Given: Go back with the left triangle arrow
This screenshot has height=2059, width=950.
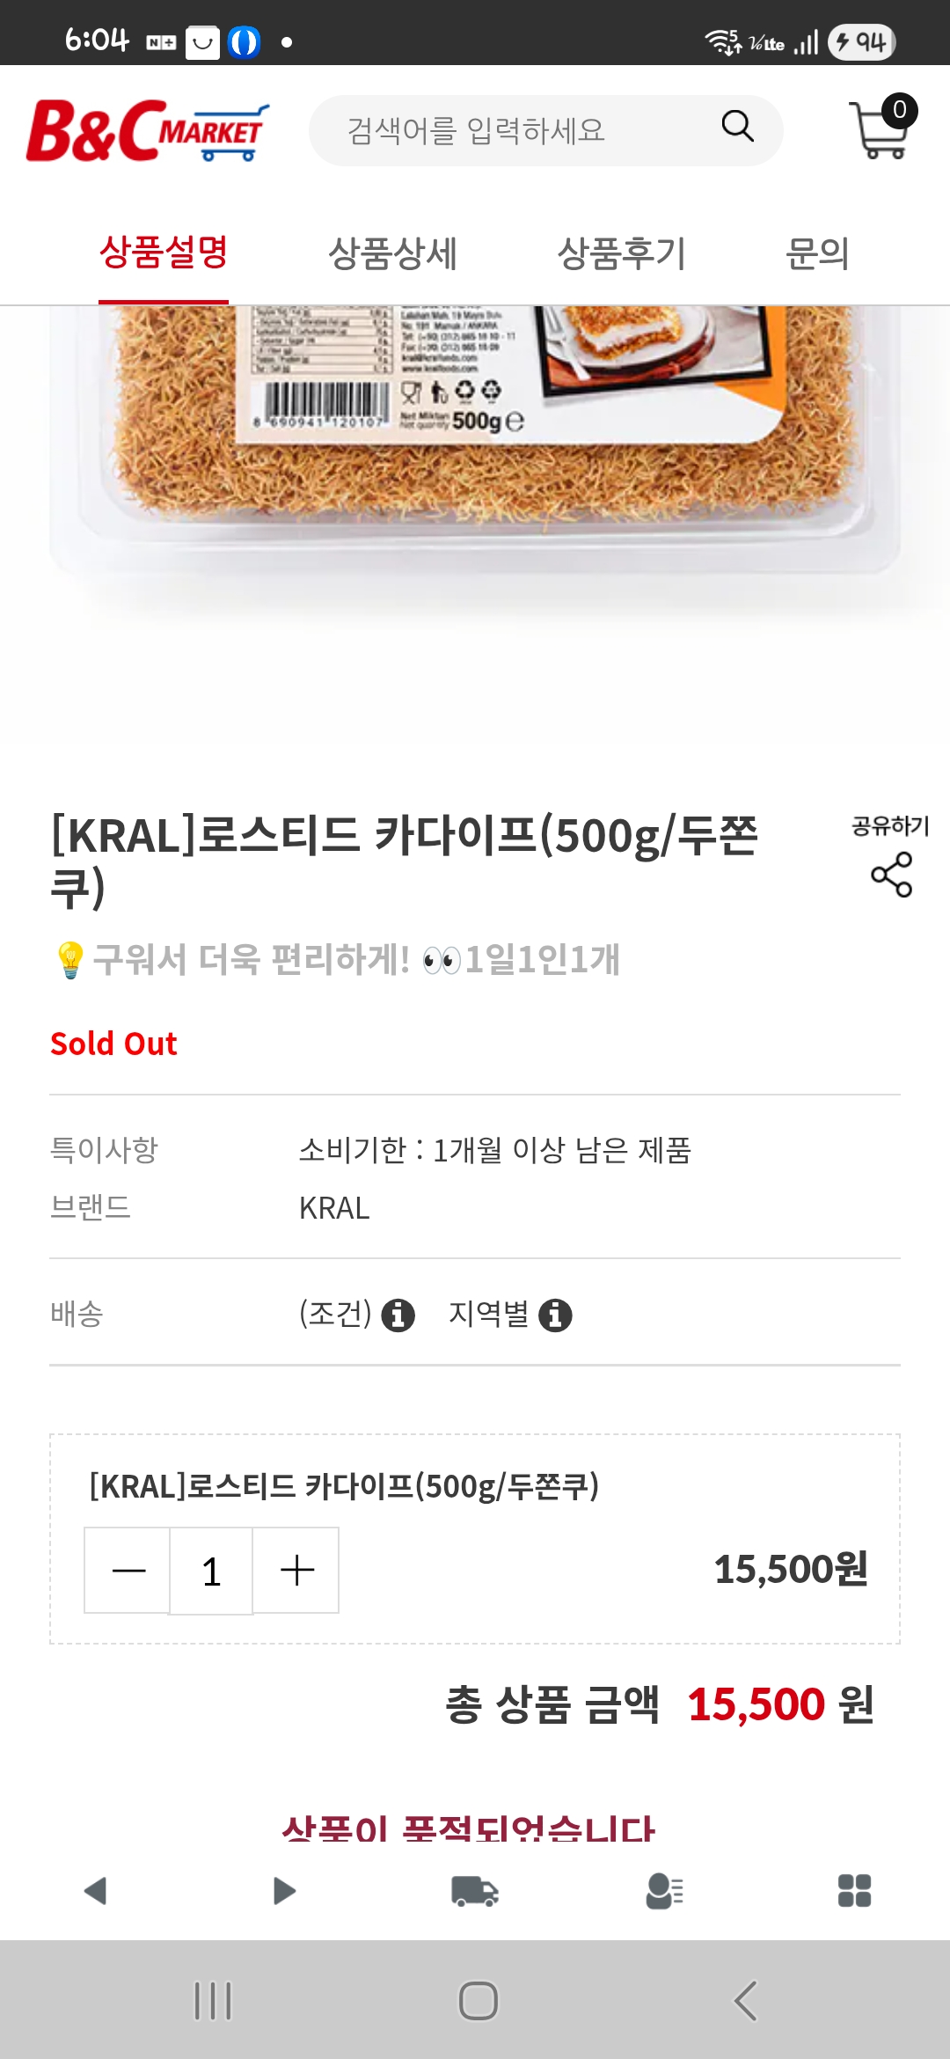Looking at the screenshot, I should coord(95,1890).
